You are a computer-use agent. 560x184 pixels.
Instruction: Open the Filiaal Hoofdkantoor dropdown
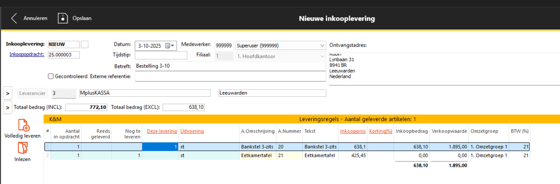pyautogui.click(x=322, y=56)
